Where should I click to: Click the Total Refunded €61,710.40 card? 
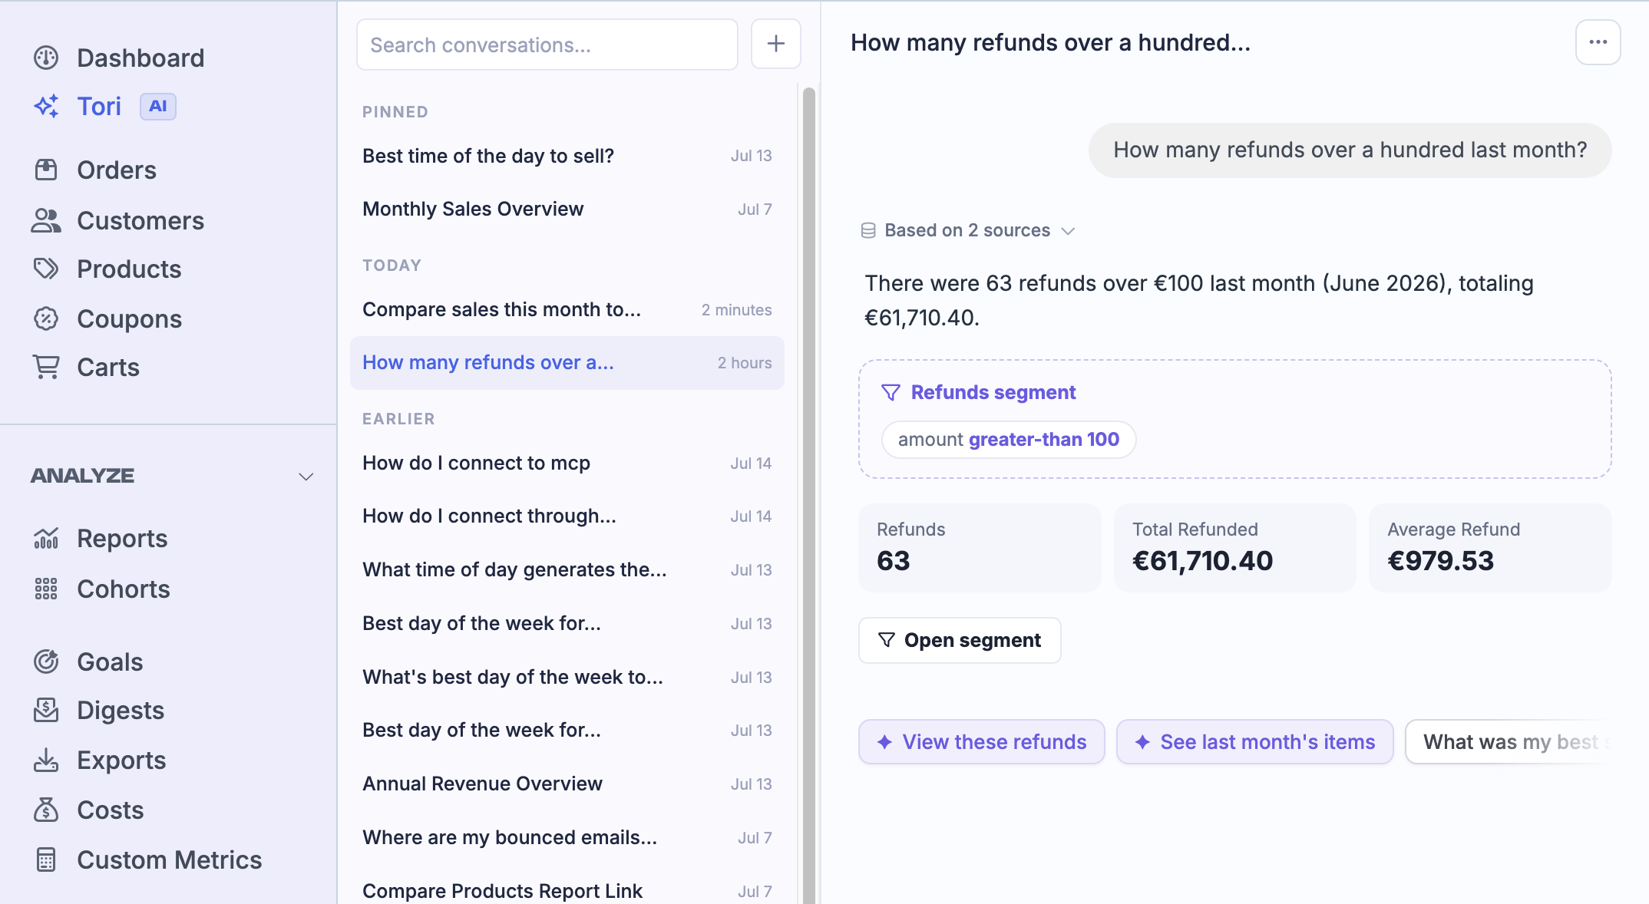(x=1234, y=547)
